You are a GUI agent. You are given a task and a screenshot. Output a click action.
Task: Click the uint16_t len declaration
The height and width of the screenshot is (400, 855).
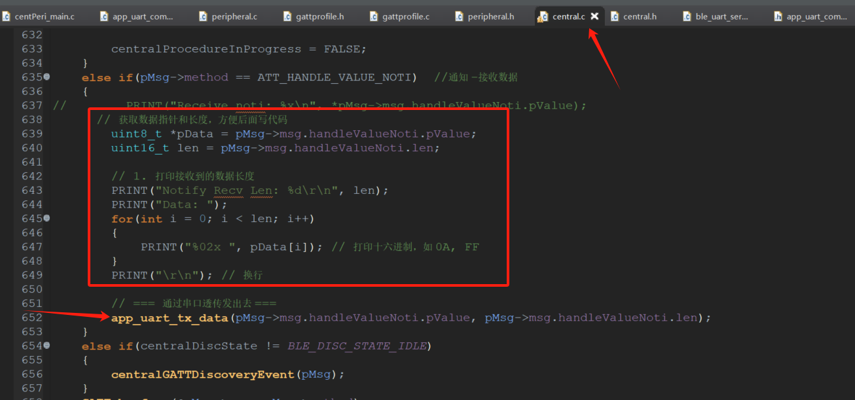pos(276,148)
